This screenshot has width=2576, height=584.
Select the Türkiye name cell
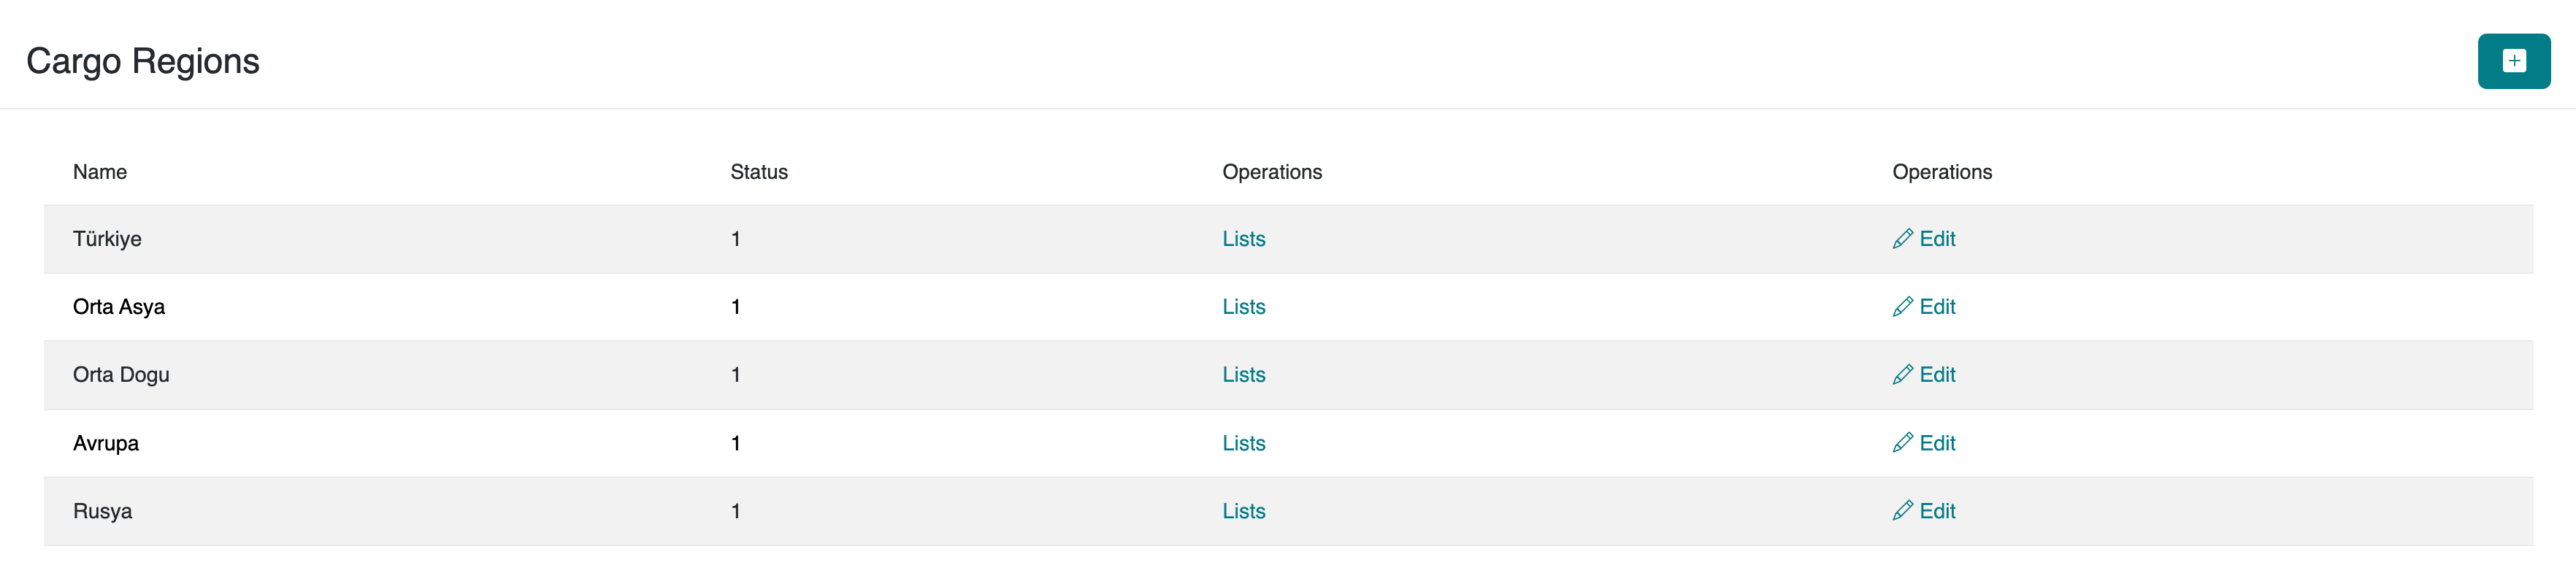107,239
